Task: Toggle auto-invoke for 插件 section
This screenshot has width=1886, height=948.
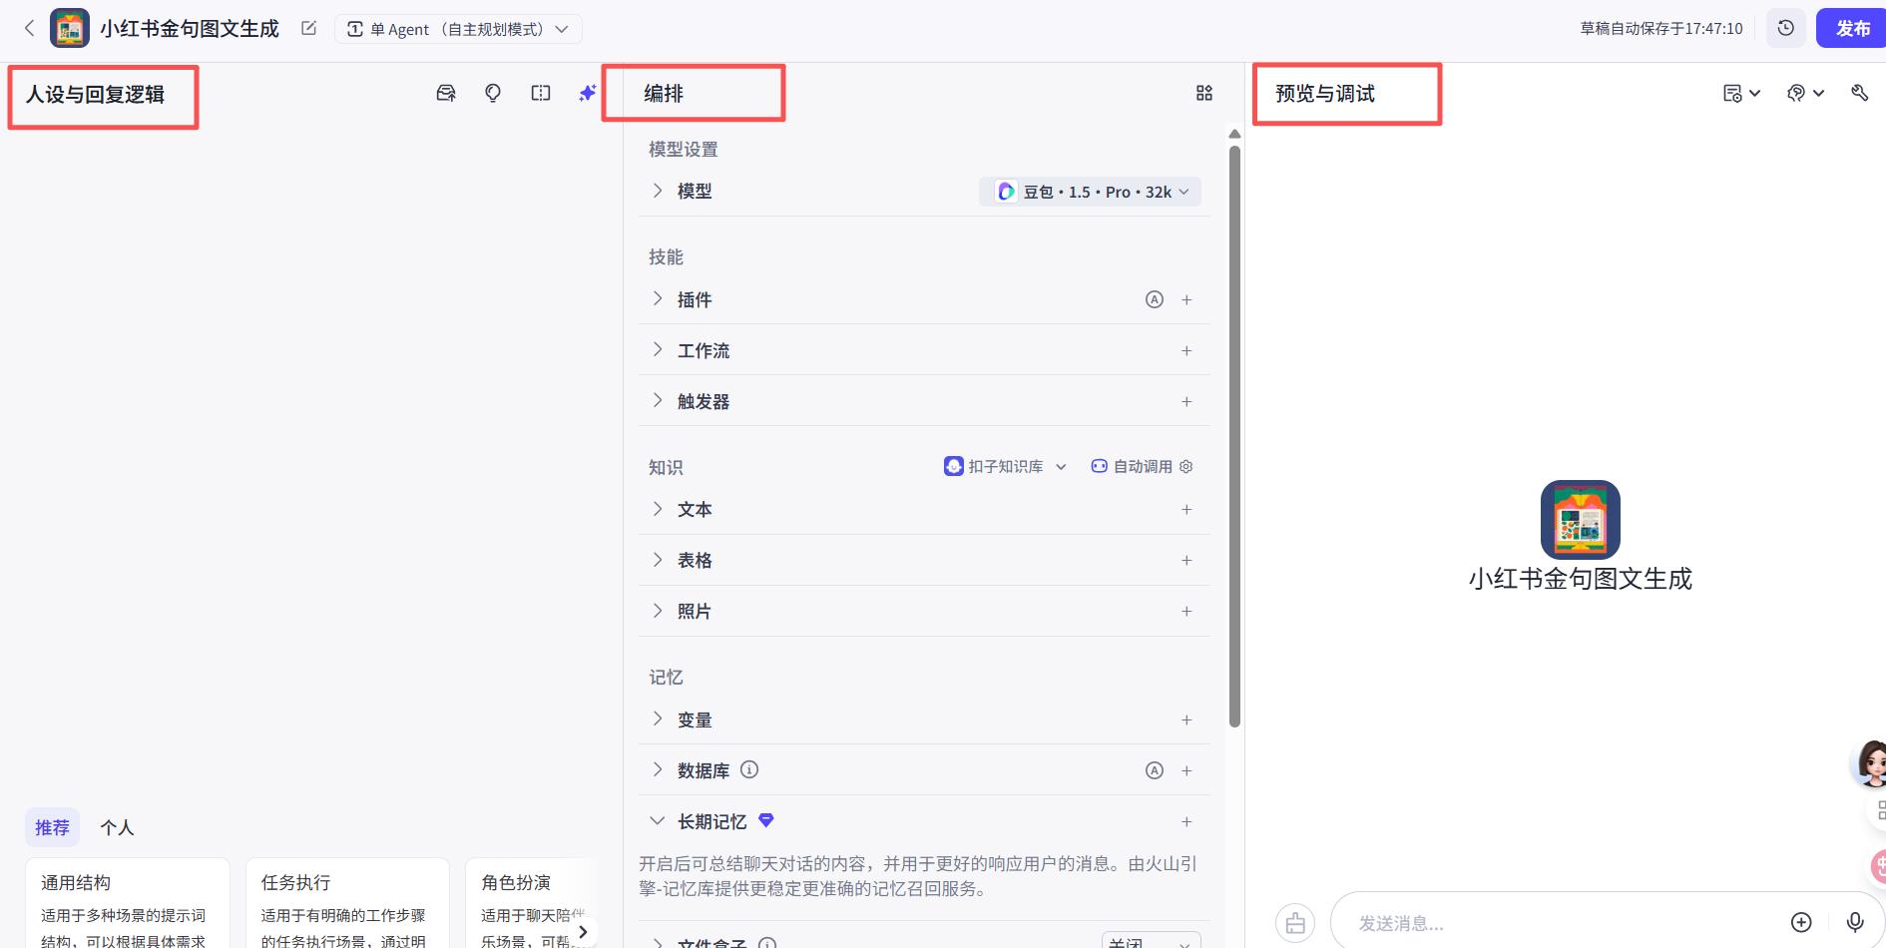Action: tap(1155, 298)
